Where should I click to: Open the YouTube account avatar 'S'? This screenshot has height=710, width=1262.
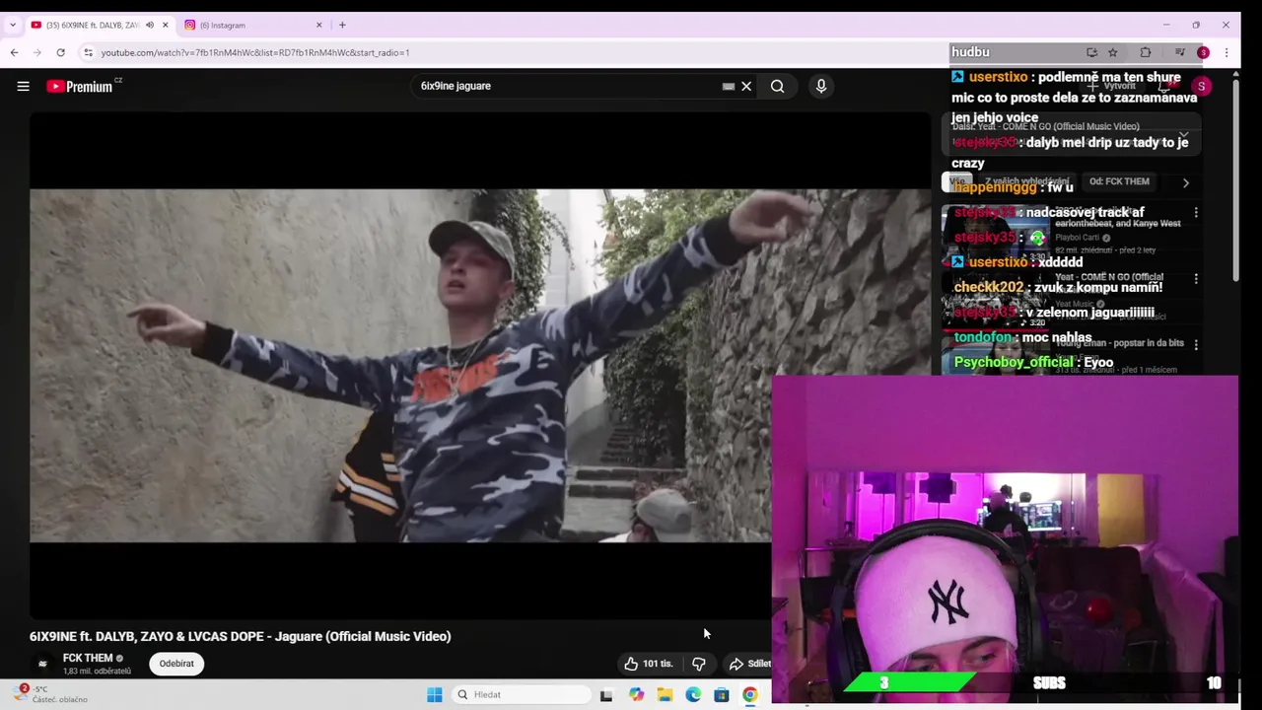pyautogui.click(x=1201, y=87)
